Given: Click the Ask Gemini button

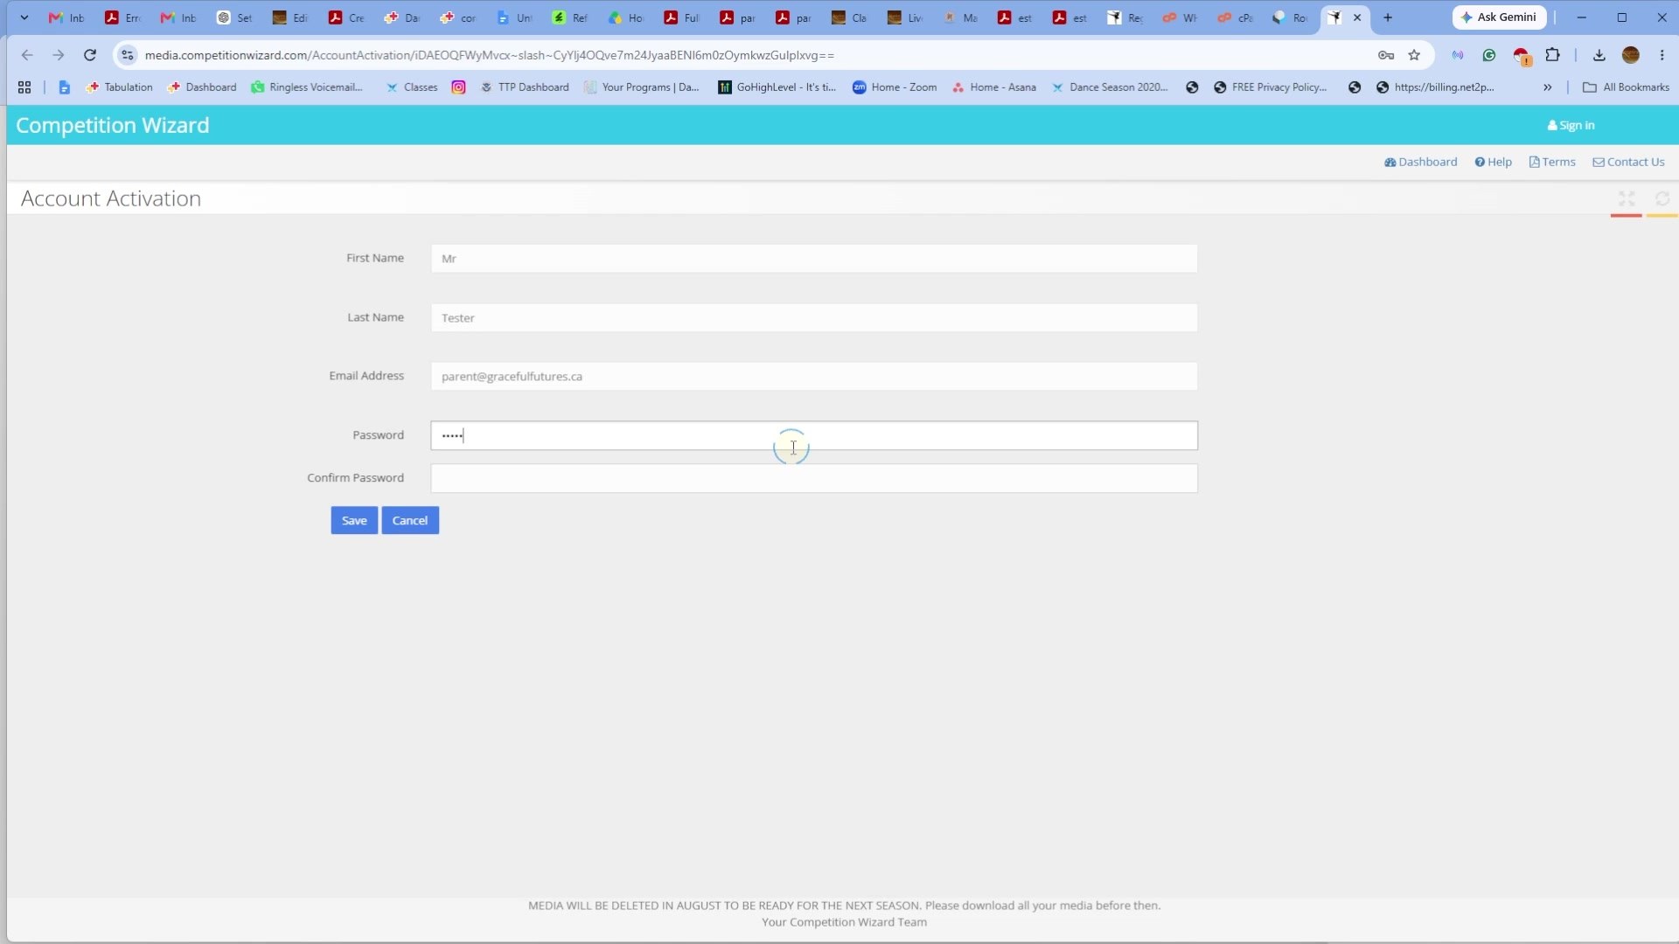Looking at the screenshot, I should coord(1500,17).
